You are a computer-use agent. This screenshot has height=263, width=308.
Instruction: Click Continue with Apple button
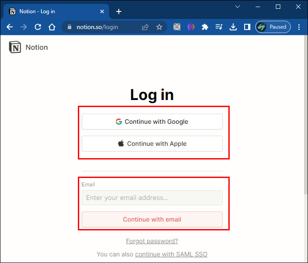[152, 144]
